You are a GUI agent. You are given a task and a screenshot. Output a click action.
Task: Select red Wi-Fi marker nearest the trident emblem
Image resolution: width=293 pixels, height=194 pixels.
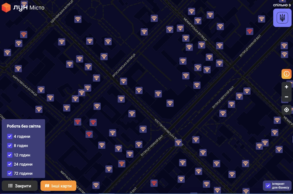[x=250, y=31]
